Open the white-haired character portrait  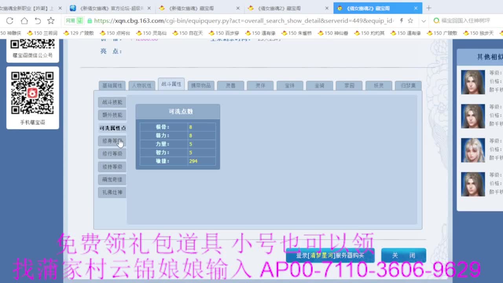(473, 150)
